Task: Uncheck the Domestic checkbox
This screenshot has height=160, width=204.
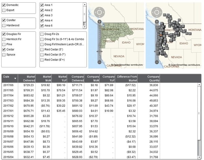Action: 4,5
